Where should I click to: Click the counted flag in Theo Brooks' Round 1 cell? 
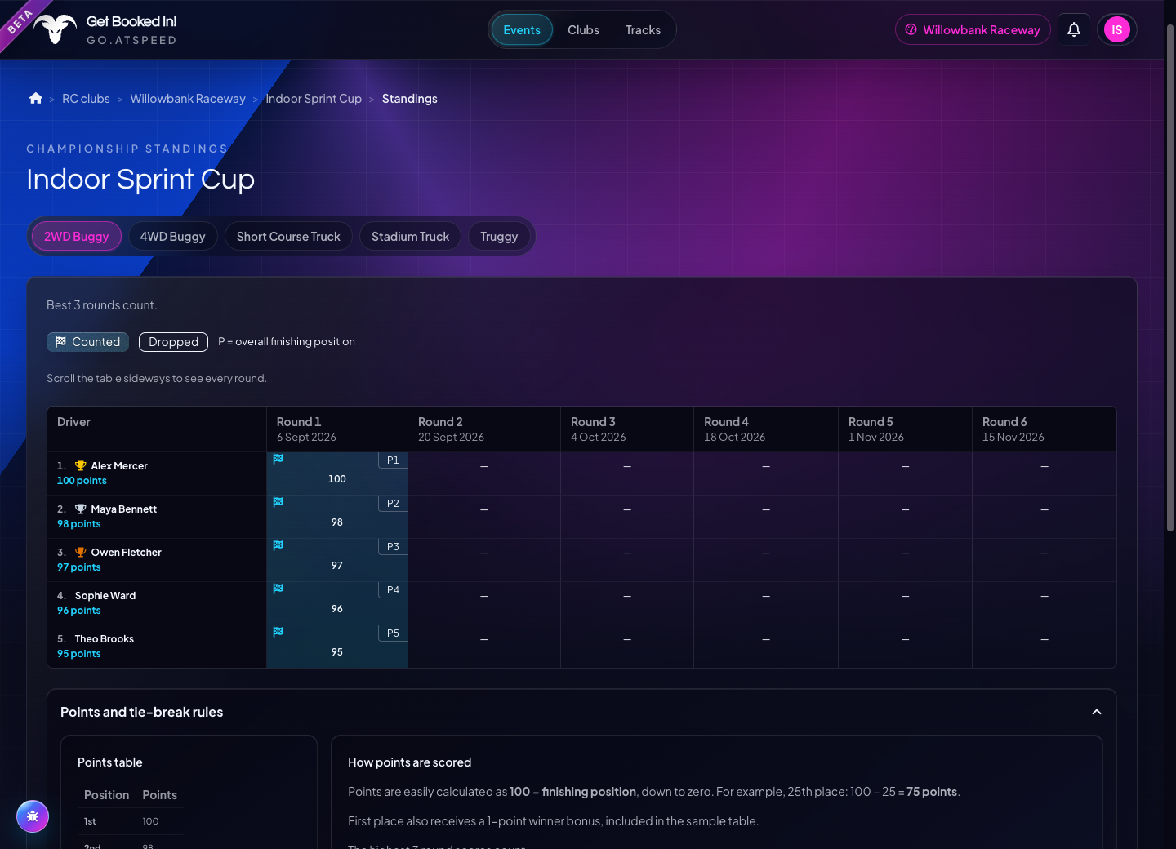pyautogui.click(x=278, y=632)
